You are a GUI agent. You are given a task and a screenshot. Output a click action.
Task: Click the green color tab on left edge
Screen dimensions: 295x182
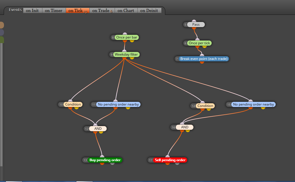2,40
